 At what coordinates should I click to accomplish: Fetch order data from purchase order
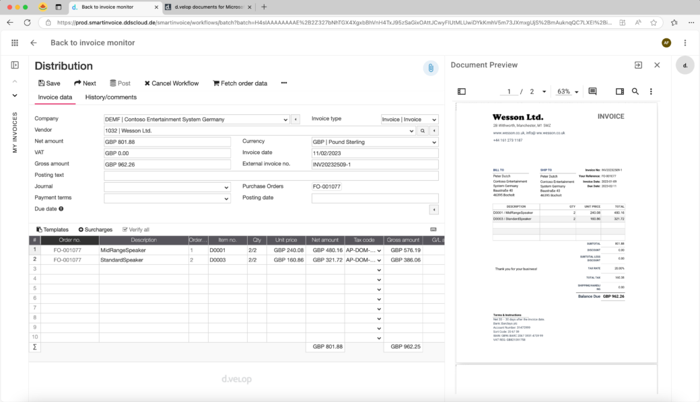pyautogui.click(x=240, y=83)
